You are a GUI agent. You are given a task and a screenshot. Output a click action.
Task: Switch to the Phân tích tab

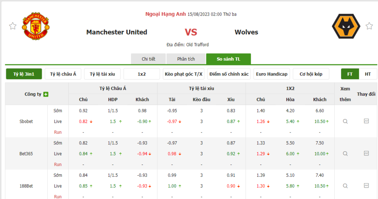pyautogui.click(x=186, y=59)
